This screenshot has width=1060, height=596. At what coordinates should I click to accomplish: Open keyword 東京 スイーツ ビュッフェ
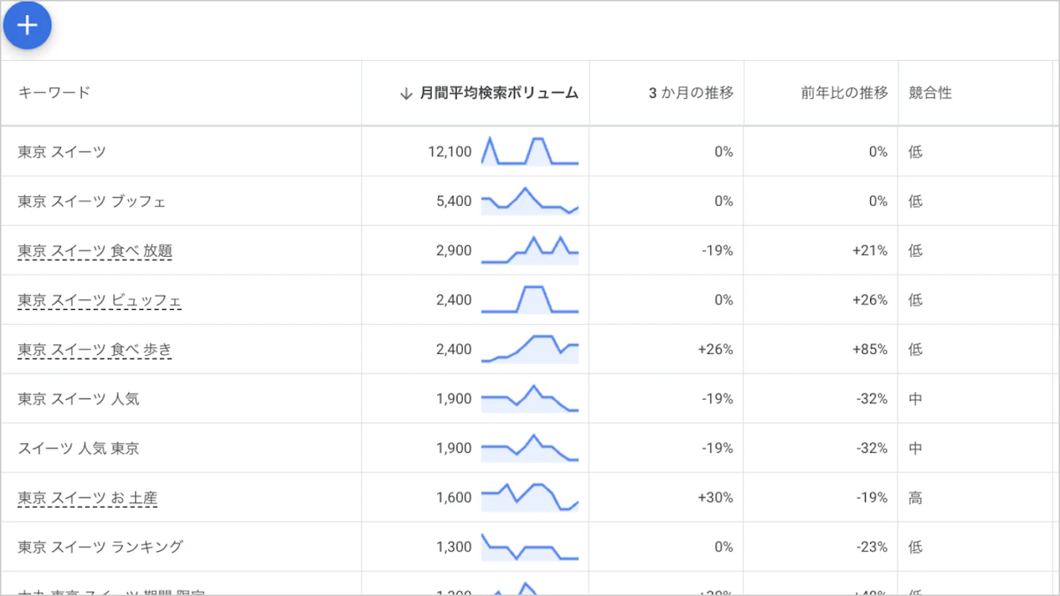point(100,300)
